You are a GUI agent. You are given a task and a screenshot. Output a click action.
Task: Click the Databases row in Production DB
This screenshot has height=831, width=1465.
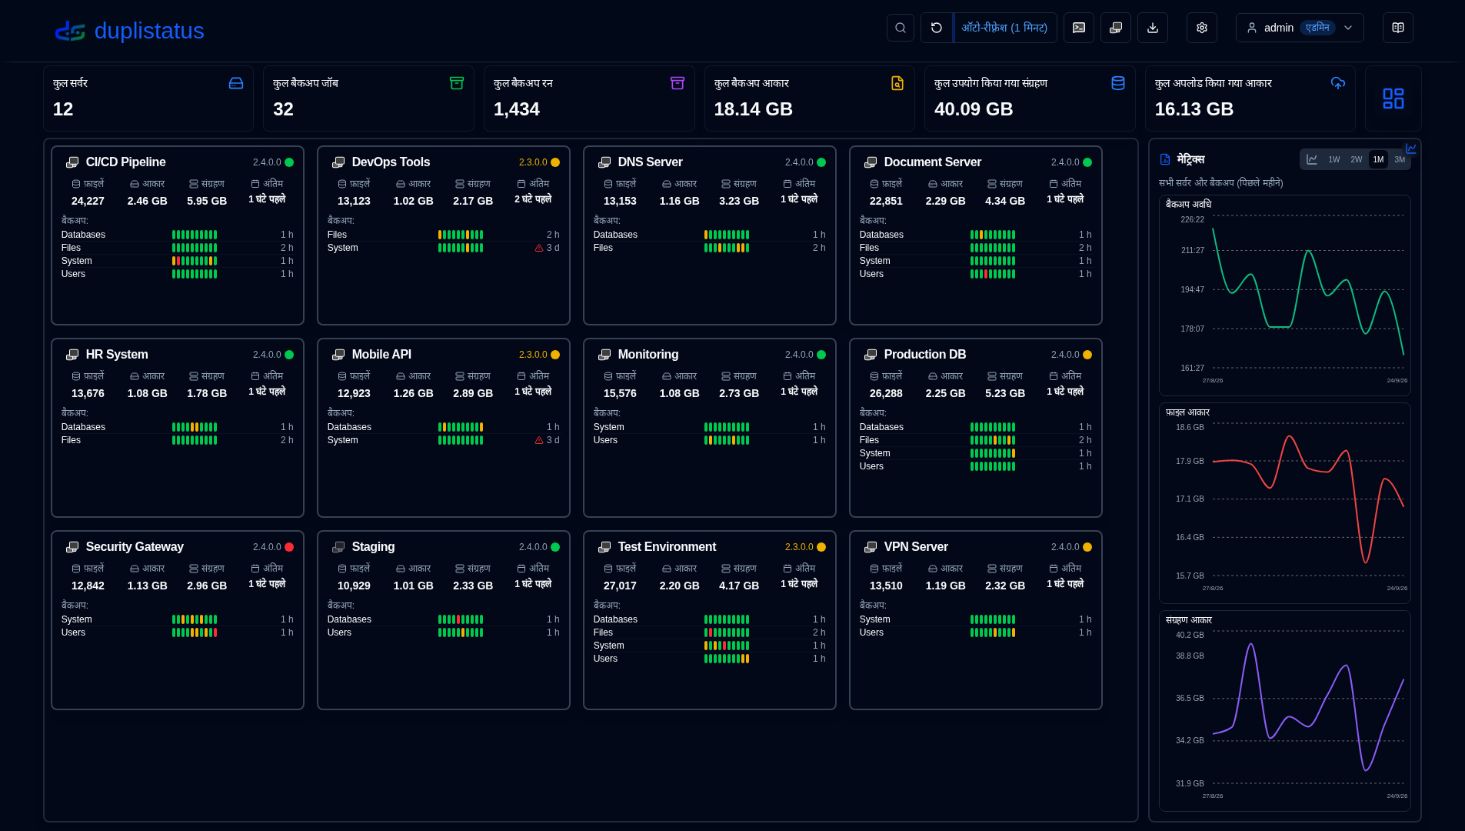pos(975,427)
